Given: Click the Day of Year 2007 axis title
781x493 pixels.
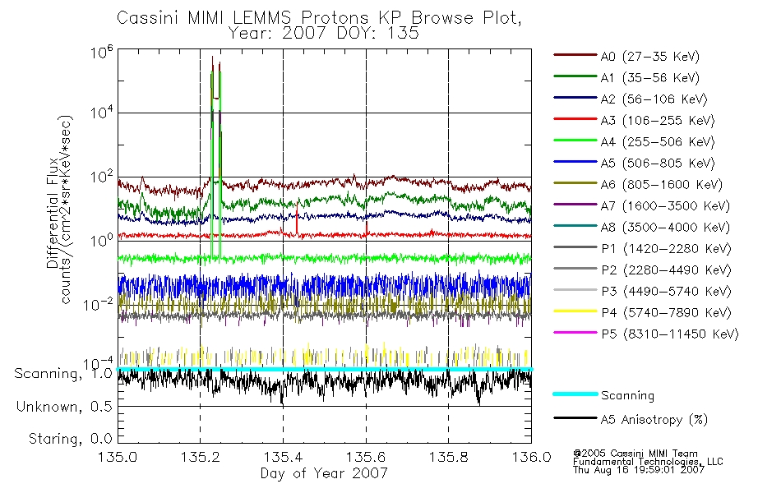Looking at the screenshot, I should 324,473.
